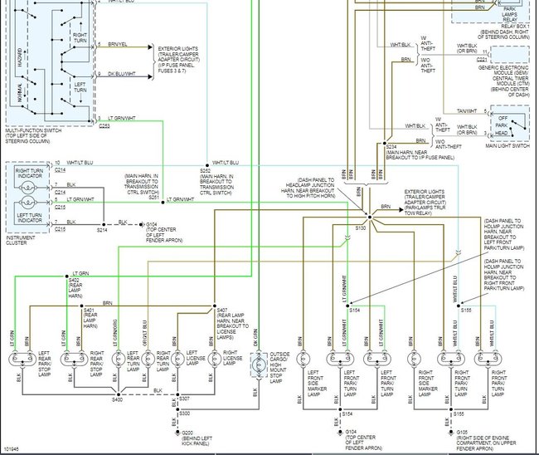Click the I/P FUSE PANEL FUSES 3 & 7 note
The height and width of the screenshot is (455, 539).
click(x=177, y=68)
